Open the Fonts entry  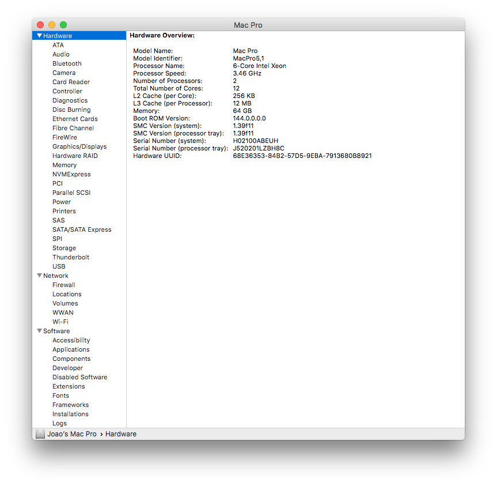[60, 395]
